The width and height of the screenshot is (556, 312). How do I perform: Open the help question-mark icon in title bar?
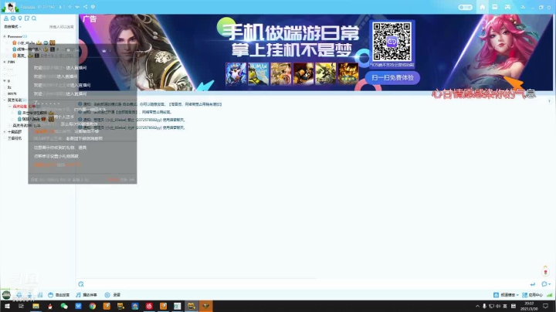click(93, 7)
